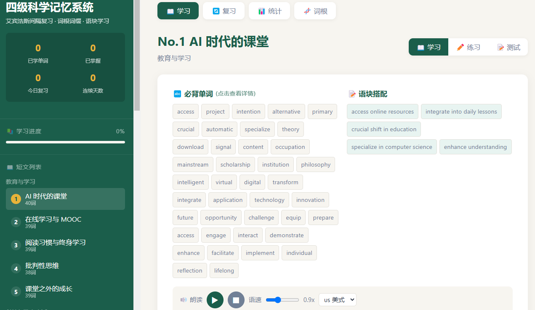Image resolution: width=535 pixels, height=310 pixels.
Task: Switch to 练习 practice mode
Action: click(468, 47)
